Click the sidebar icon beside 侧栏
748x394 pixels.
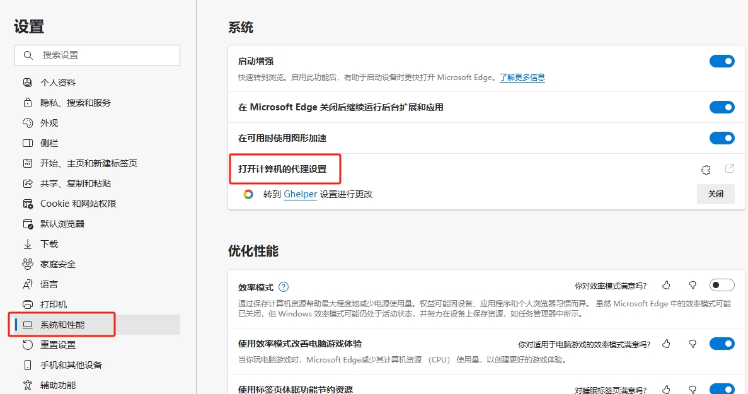click(x=28, y=143)
